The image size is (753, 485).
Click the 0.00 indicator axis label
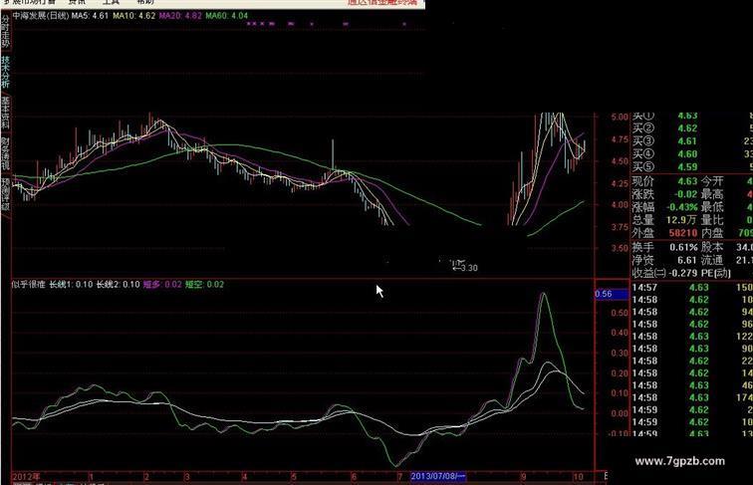click(620, 413)
